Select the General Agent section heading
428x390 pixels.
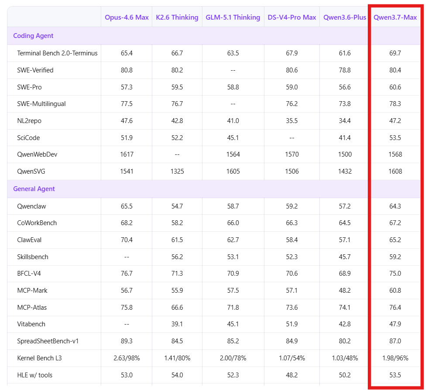coord(34,189)
